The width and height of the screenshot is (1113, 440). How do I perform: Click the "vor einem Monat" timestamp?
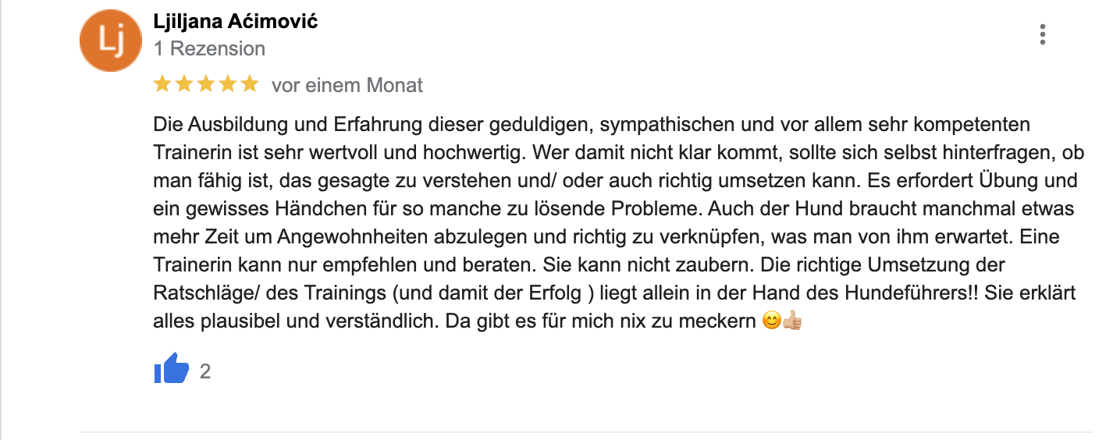[347, 85]
